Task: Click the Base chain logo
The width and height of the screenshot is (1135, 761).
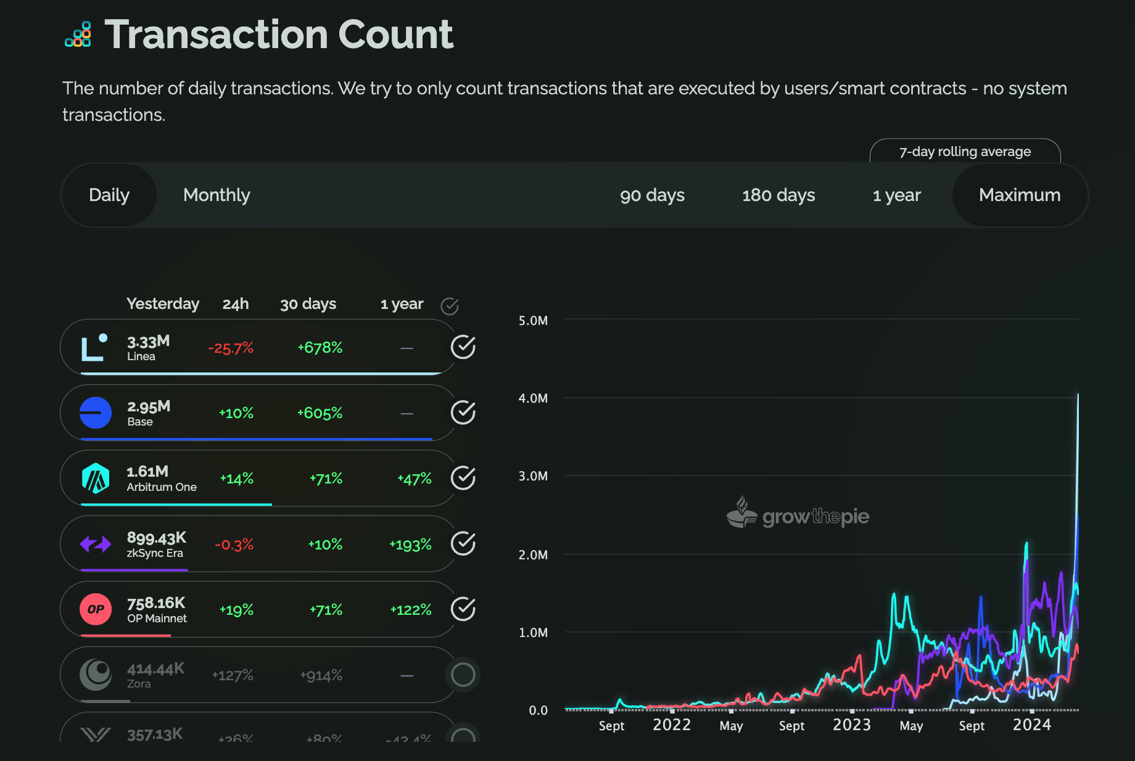Action: (96, 413)
